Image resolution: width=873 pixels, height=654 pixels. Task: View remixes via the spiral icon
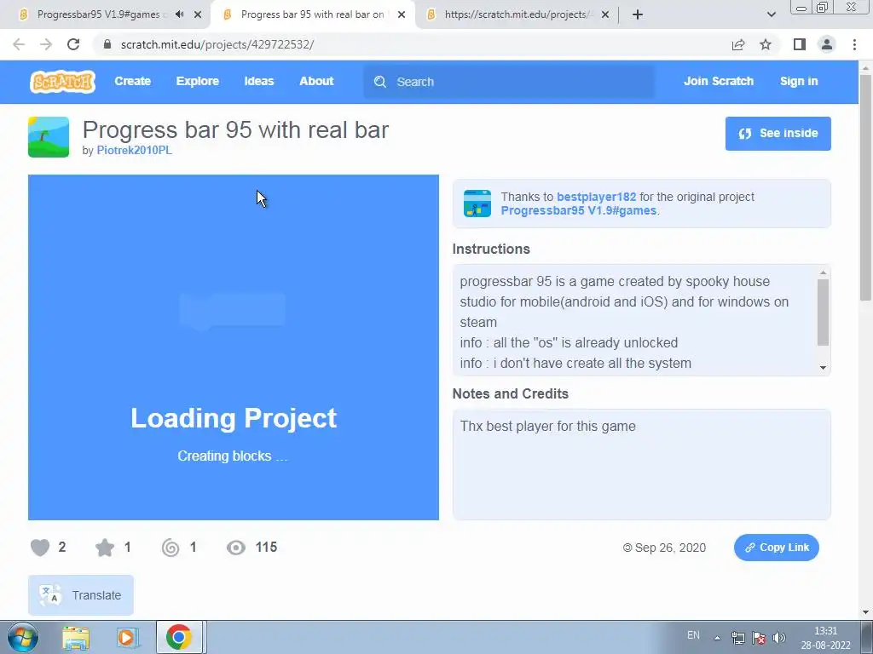[171, 548]
